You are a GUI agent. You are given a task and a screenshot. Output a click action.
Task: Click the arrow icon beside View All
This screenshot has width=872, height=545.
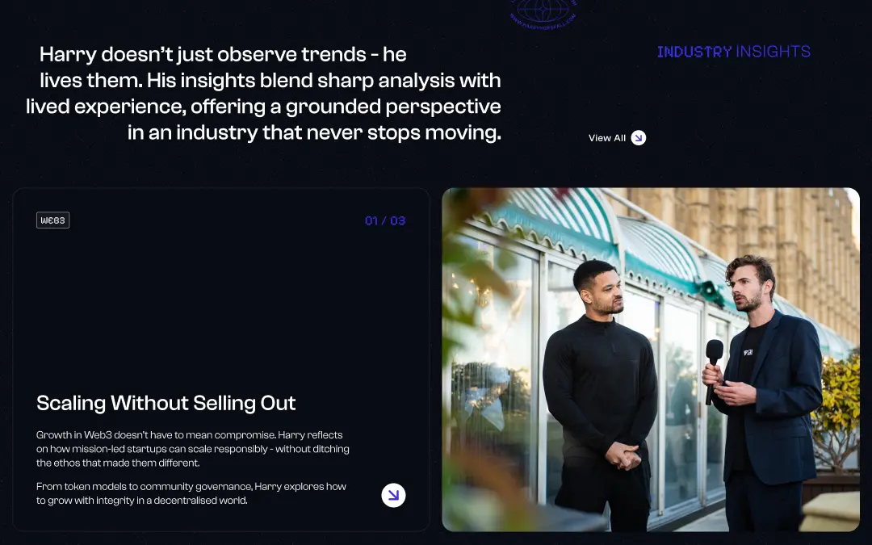[639, 138]
